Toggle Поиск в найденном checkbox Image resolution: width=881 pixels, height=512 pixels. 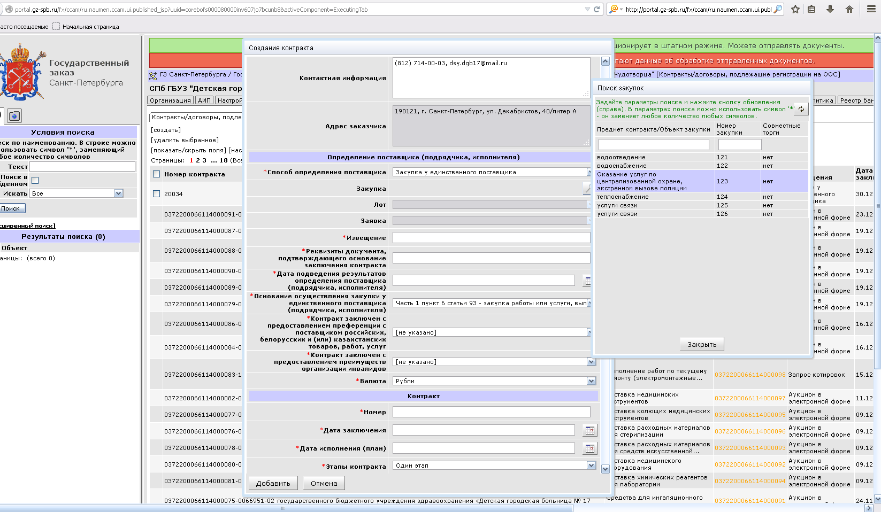tap(35, 181)
